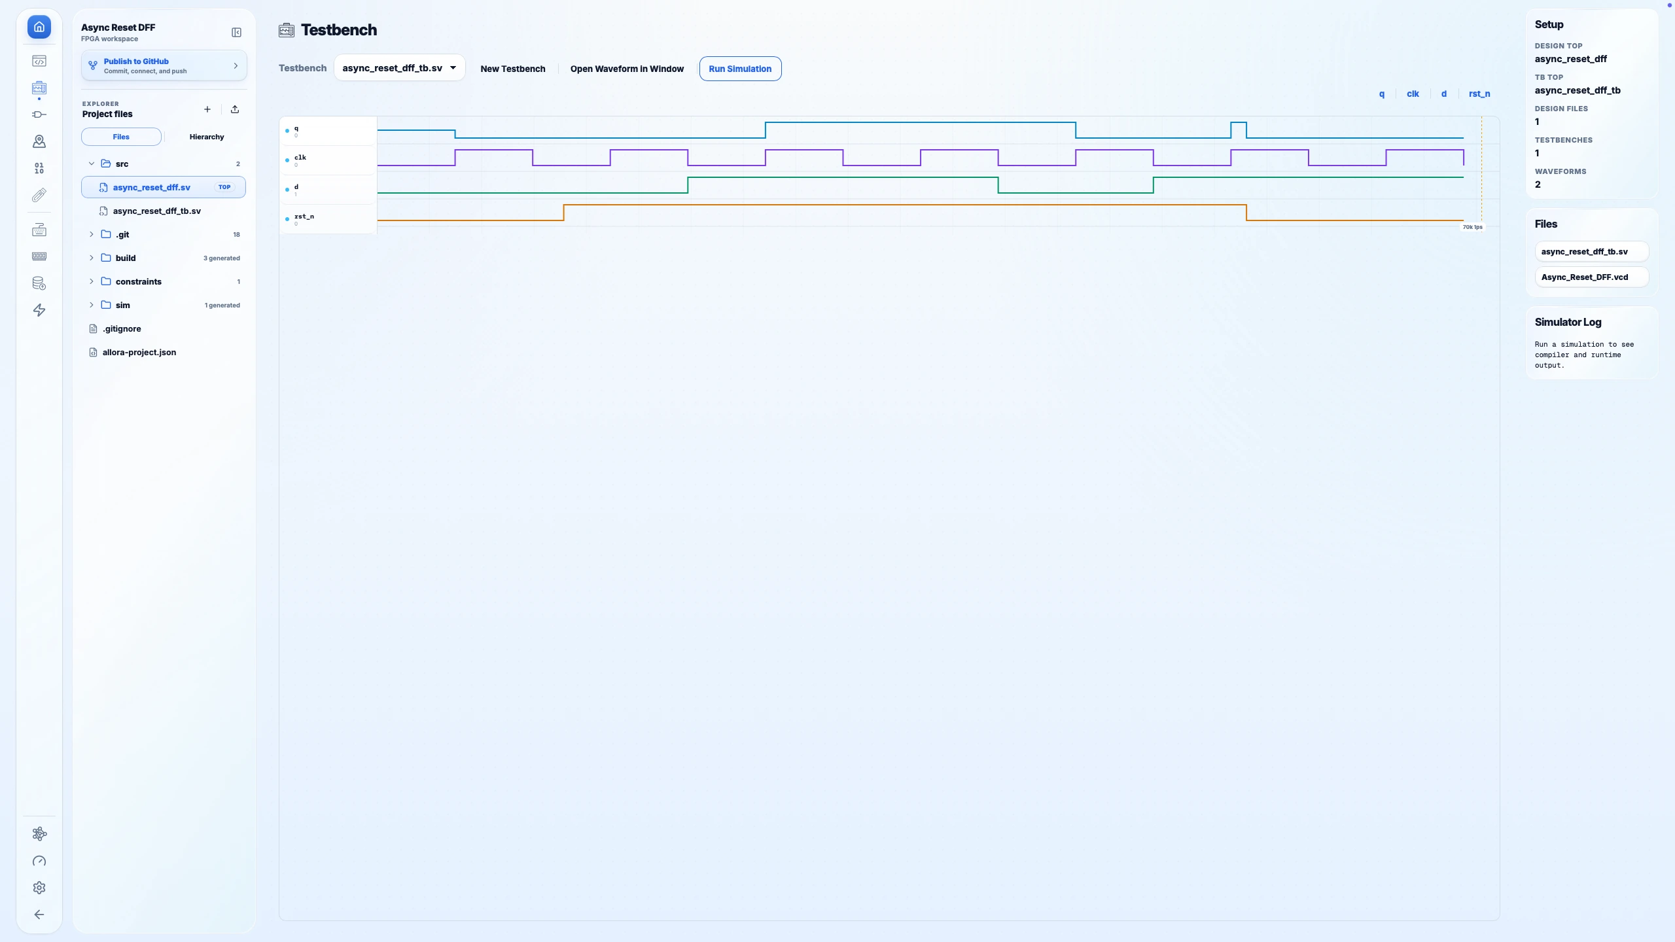Toggle the rst_n signal row dot

coord(287,219)
